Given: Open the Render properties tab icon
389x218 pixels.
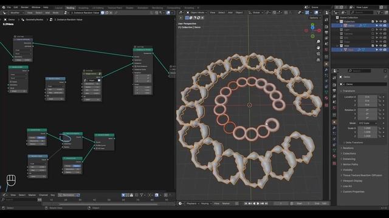Looking at the screenshot, I should [334, 85].
